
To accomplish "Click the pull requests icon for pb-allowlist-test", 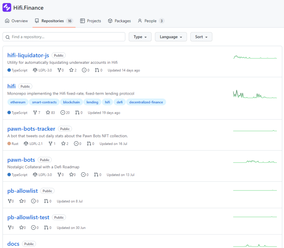I will pos(46,227).
